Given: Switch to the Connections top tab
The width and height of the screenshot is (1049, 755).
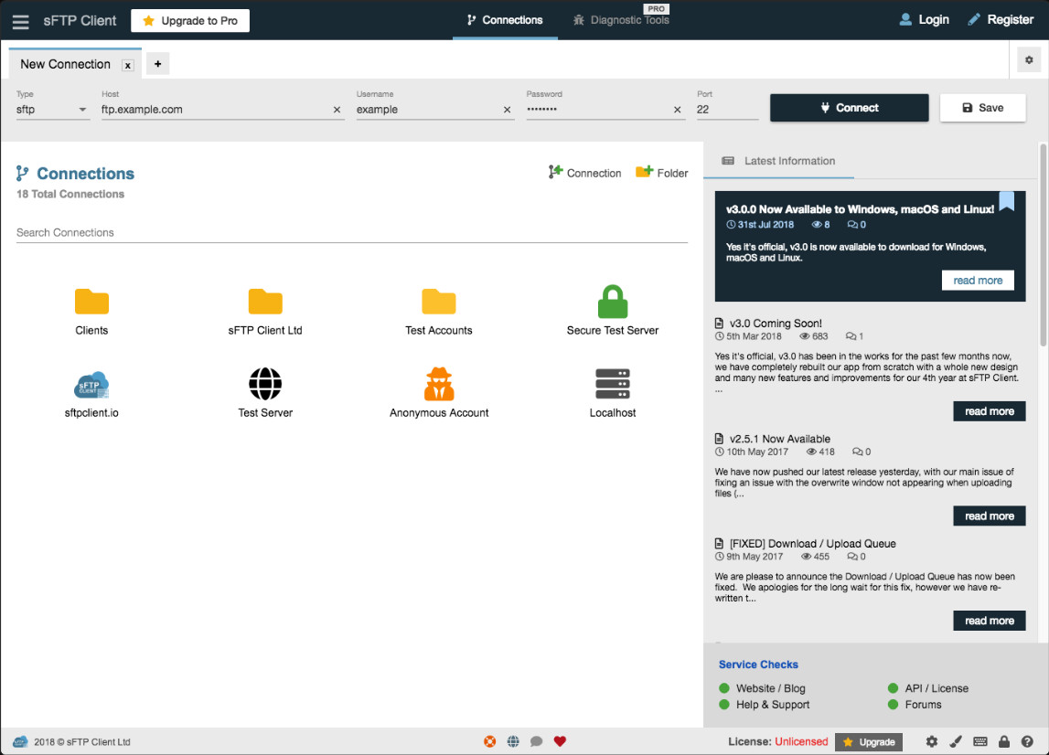Looking at the screenshot, I should tap(505, 20).
